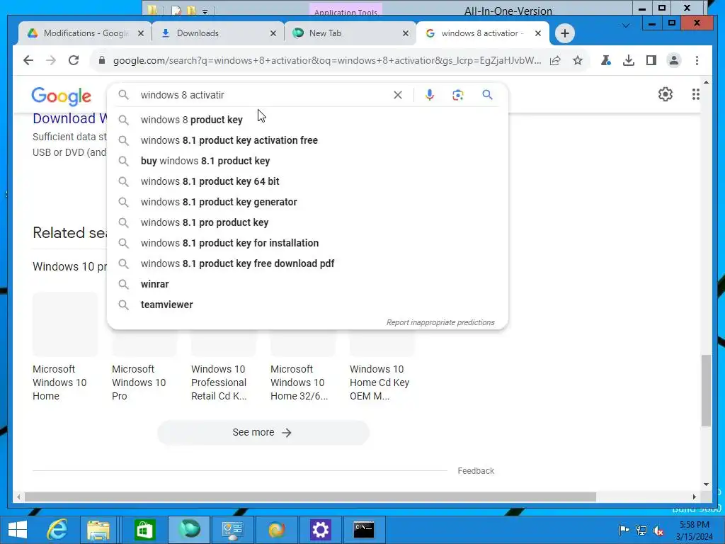Select the winrar suggestion
This screenshot has width=725, height=544.
307,284
